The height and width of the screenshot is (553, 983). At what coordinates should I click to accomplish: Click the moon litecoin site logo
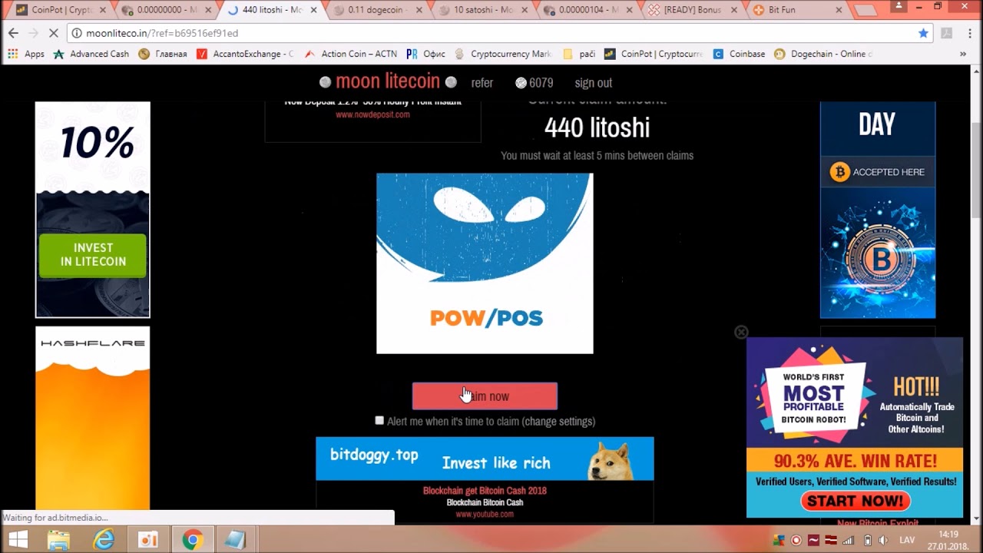pyautogui.click(x=388, y=81)
